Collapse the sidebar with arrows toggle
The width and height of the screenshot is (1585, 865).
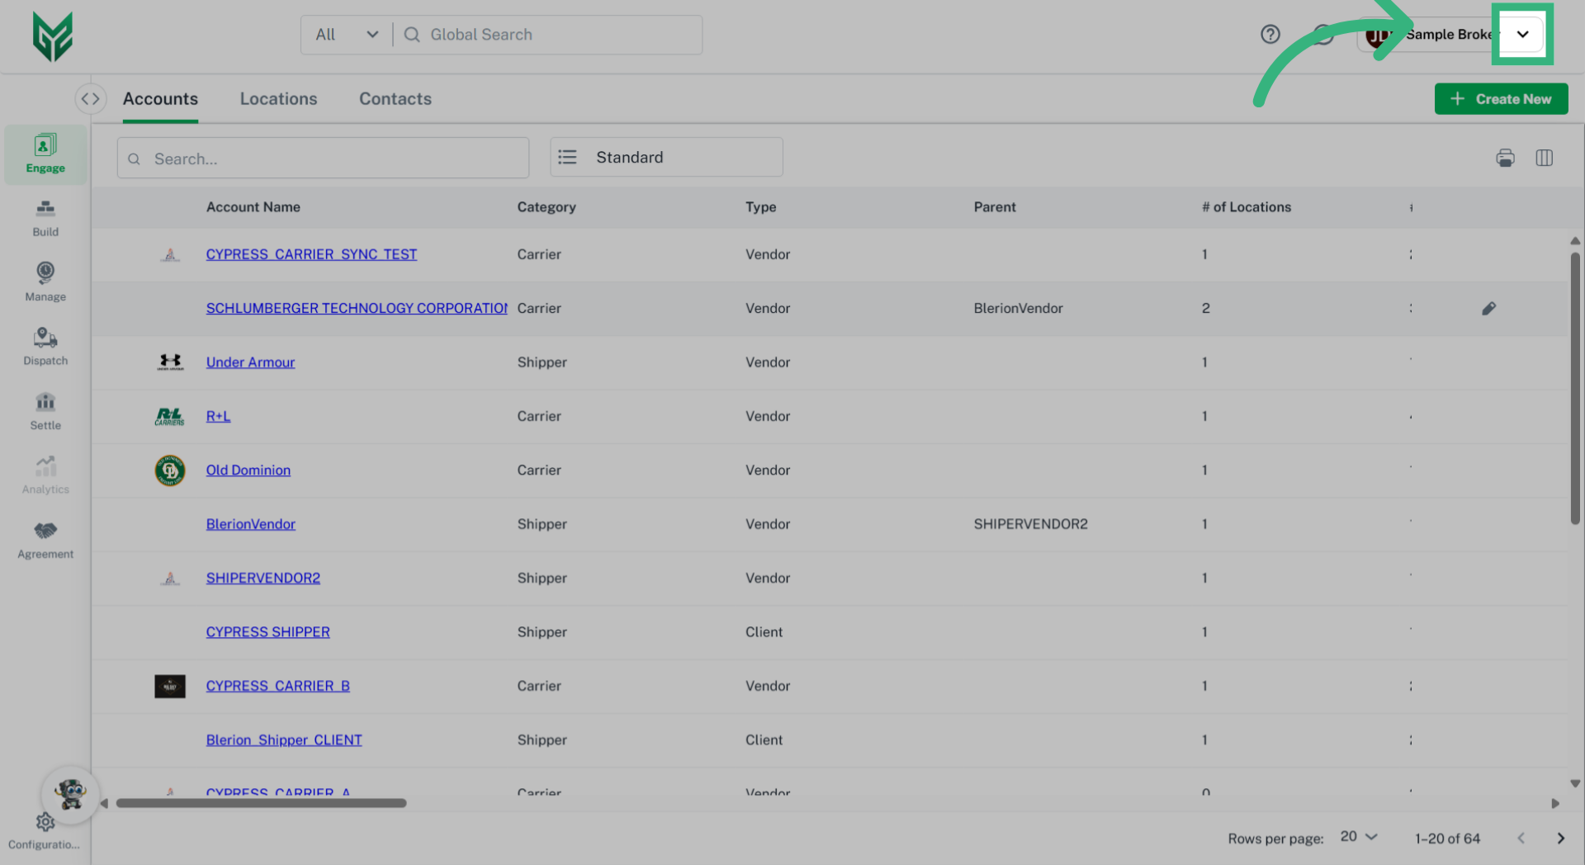(x=90, y=99)
